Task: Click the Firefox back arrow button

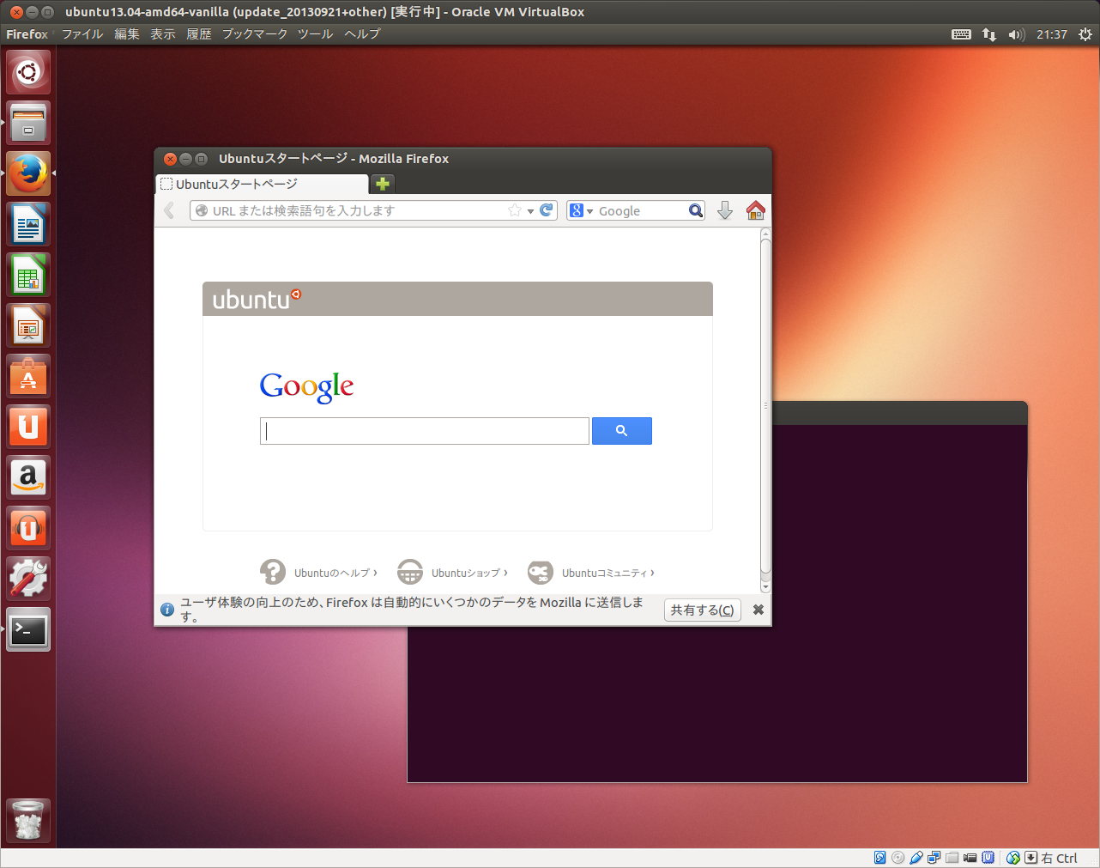Action: [x=169, y=210]
